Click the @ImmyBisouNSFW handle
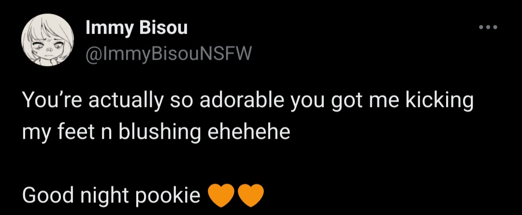Screen dimensions: 522x215 (x=169, y=54)
